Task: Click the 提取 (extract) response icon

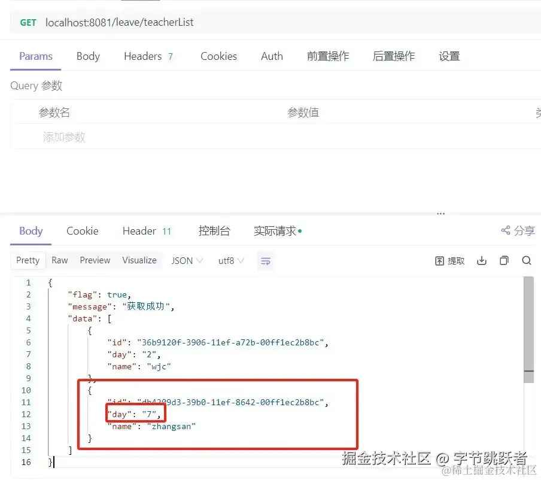Action: pyautogui.click(x=449, y=260)
